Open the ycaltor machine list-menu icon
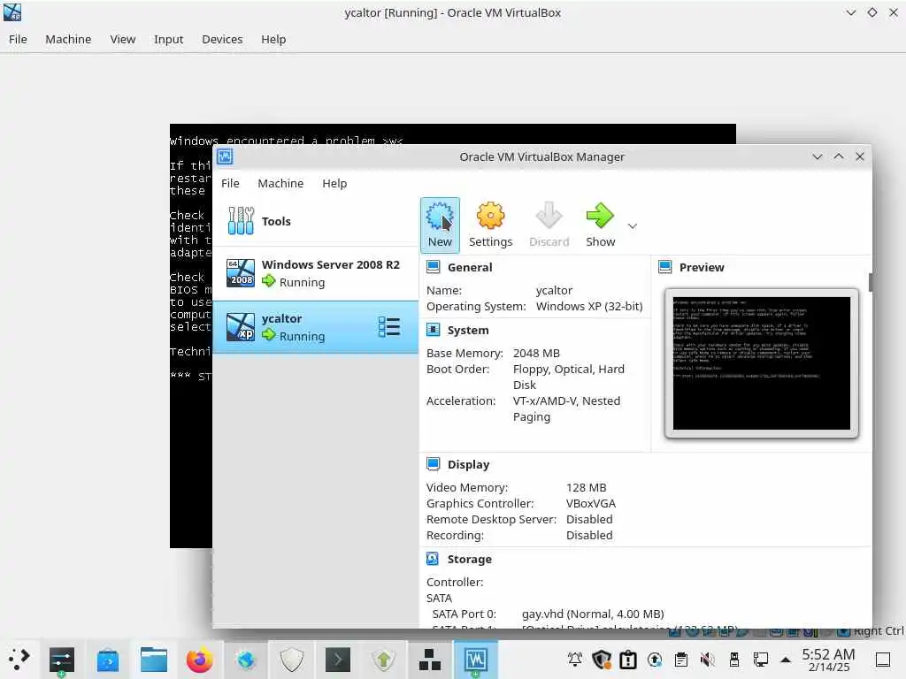The image size is (906, 679). coord(389,327)
